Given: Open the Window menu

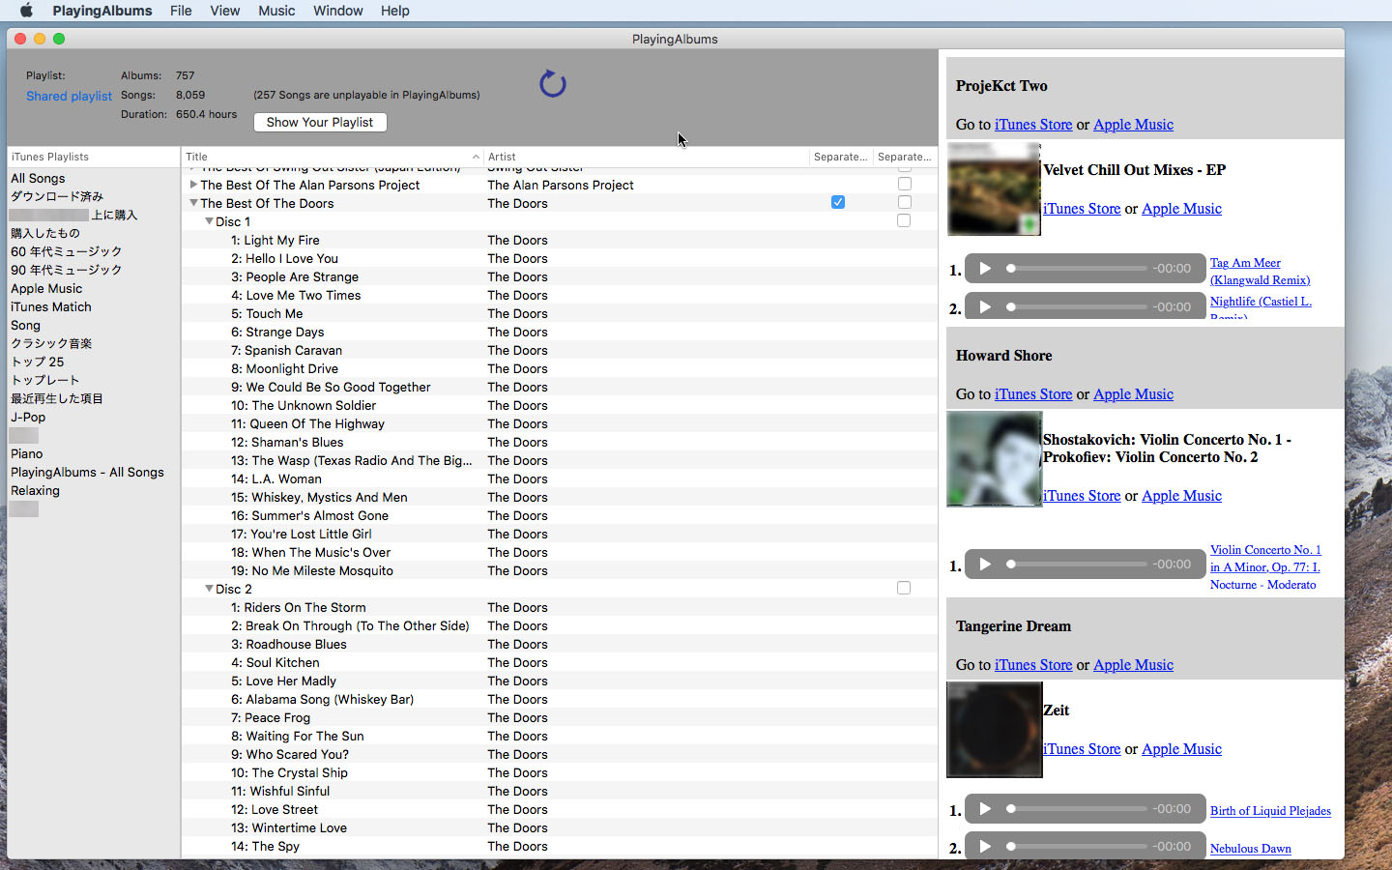Looking at the screenshot, I should pos(337,11).
